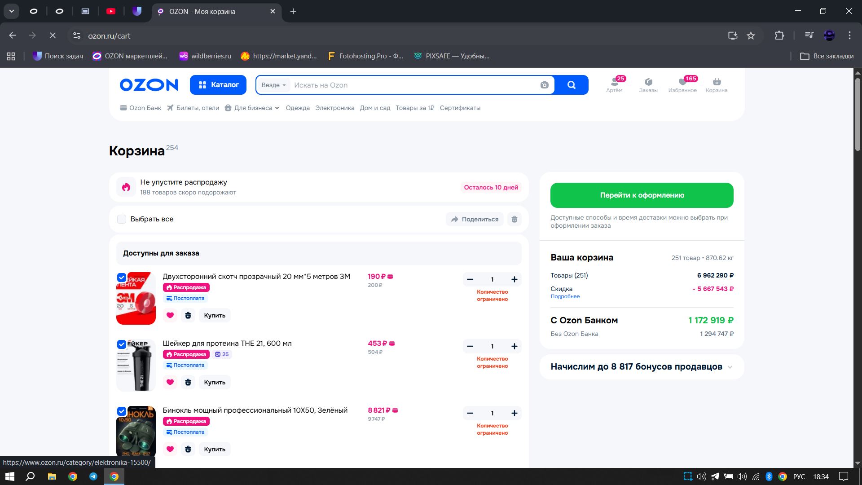Go to the "Одежда" category

pyautogui.click(x=298, y=108)
